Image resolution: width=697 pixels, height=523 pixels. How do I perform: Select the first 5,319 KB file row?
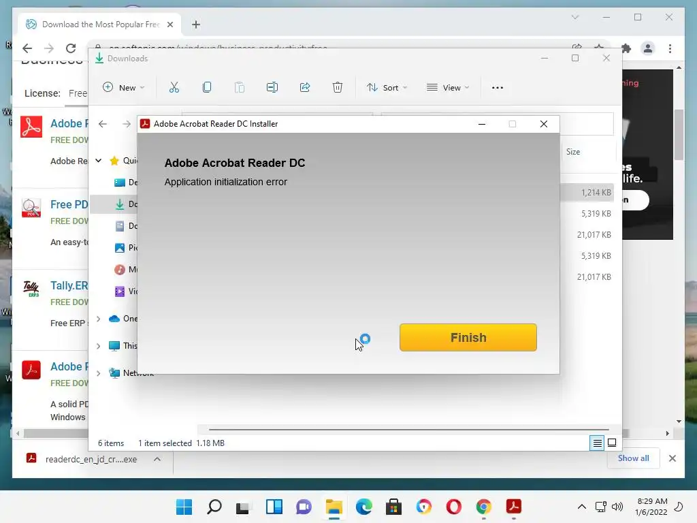(587, 213)
